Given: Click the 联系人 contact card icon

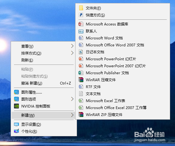Looking at the screenshot, I should coord(81,32).
